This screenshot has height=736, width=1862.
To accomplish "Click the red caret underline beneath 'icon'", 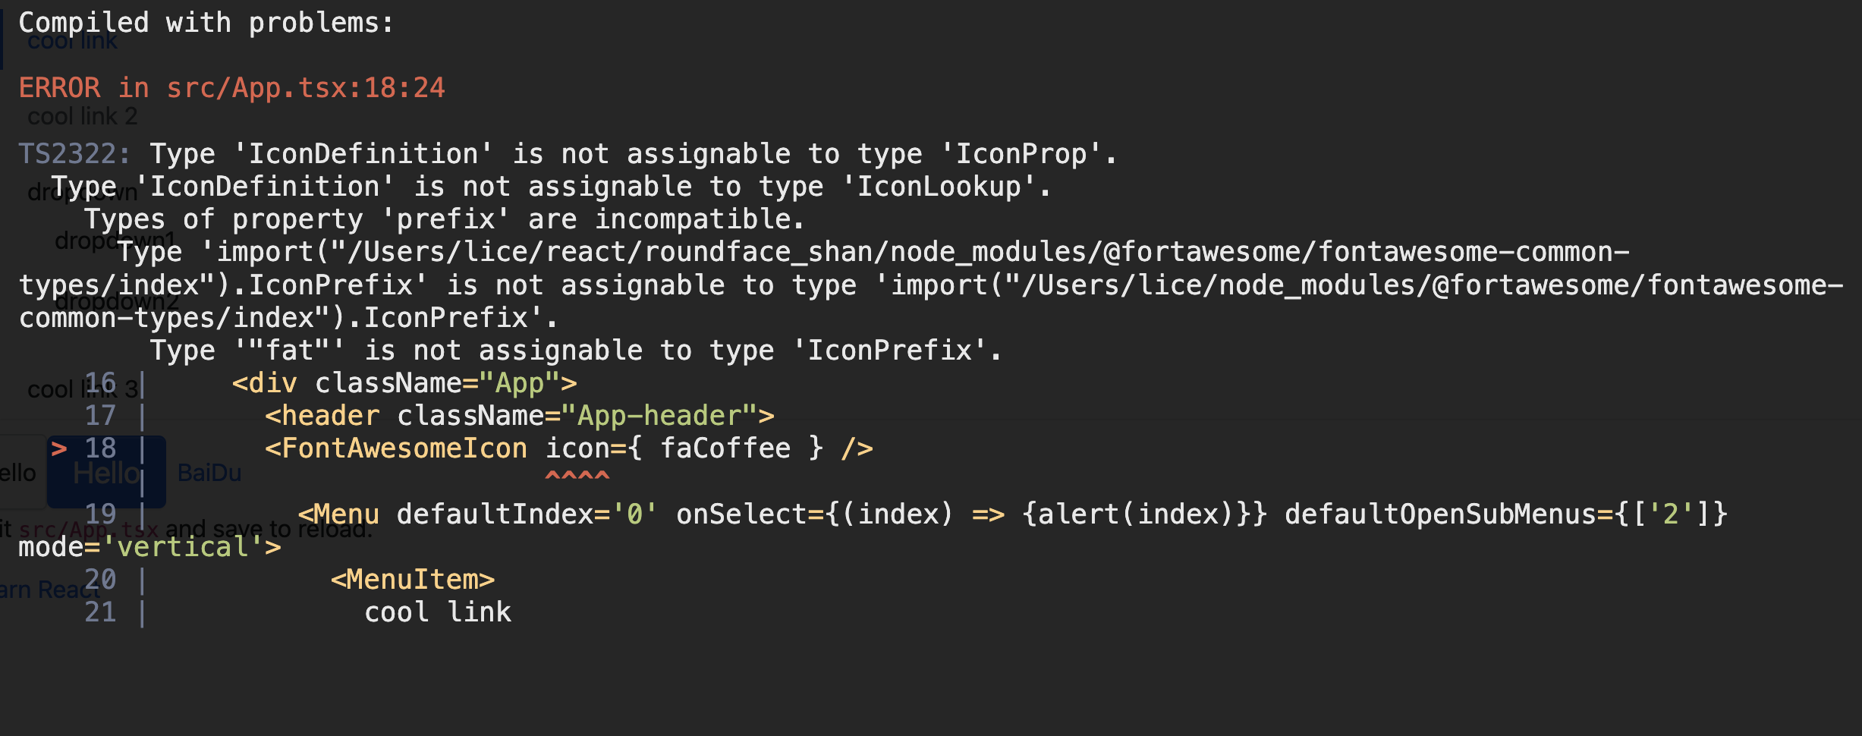I will tap(577, 476).
